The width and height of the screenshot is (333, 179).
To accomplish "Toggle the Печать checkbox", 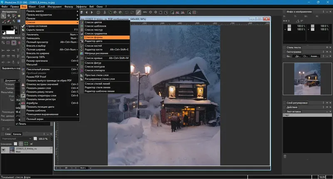I will pyautogui.click(x=17, y=124).
